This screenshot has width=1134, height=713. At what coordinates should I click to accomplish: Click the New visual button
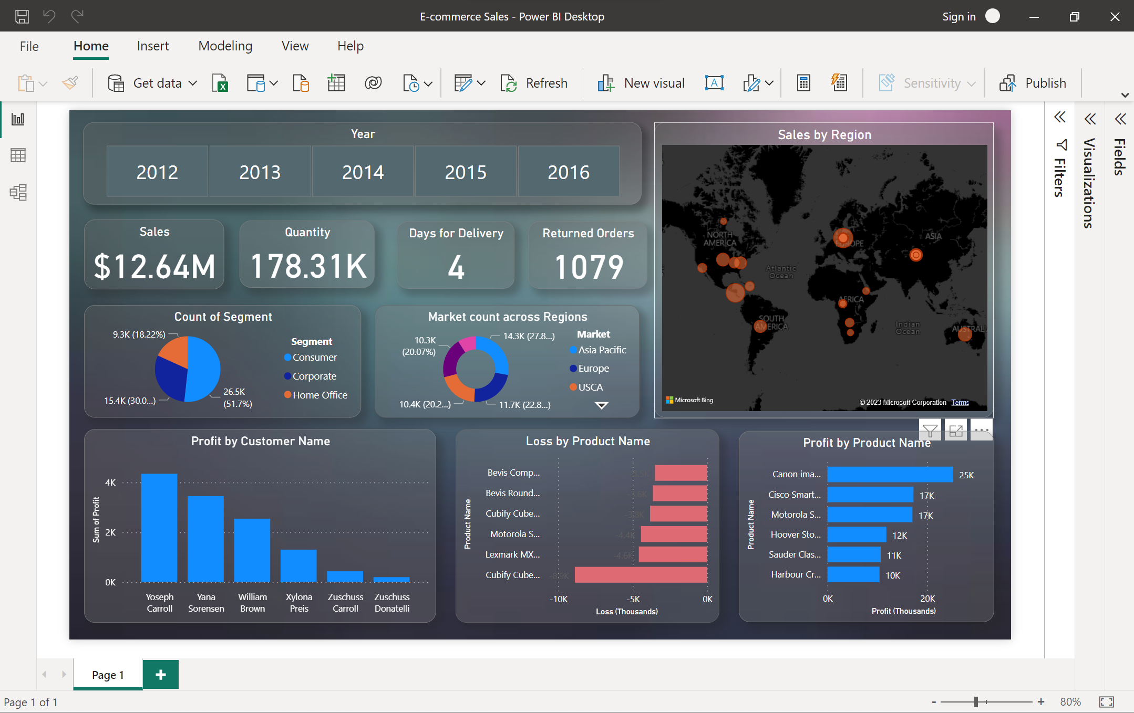641,83
